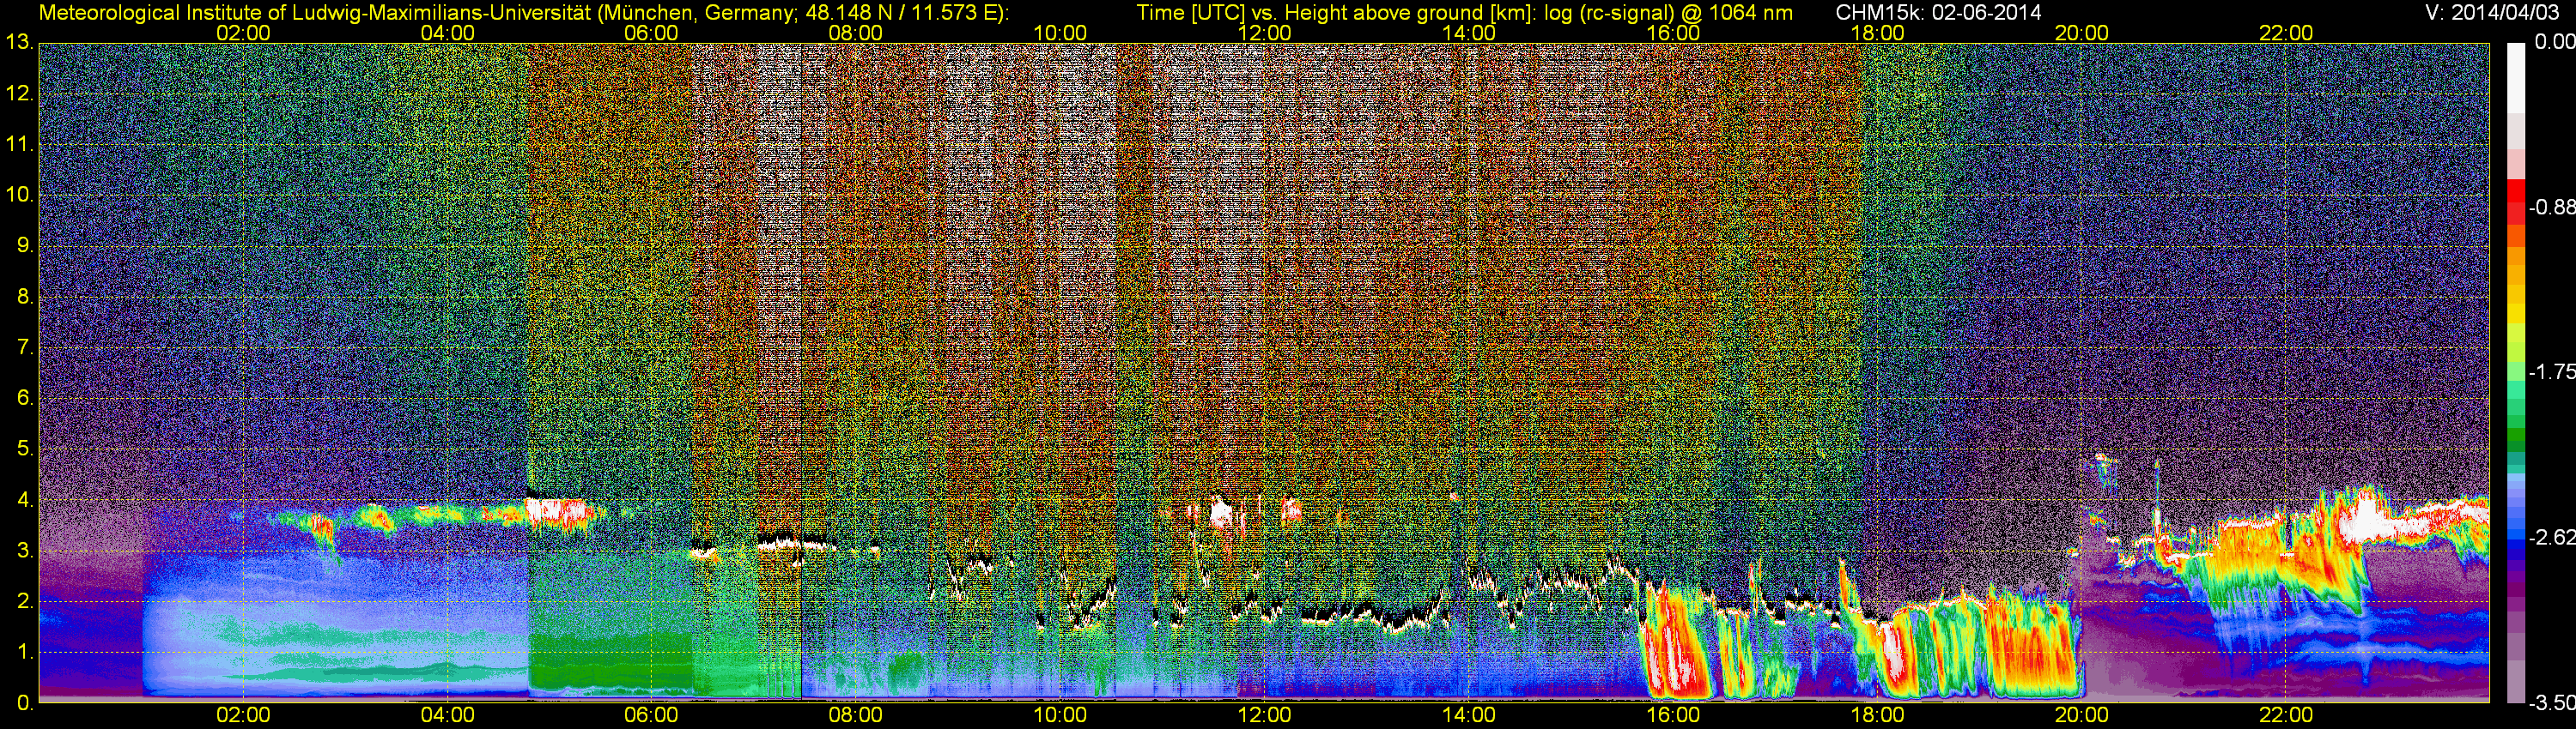Select the 14:00 label on the bottom time axis
Viewport: 2576px width, 729px height.
pos(1469,716)
